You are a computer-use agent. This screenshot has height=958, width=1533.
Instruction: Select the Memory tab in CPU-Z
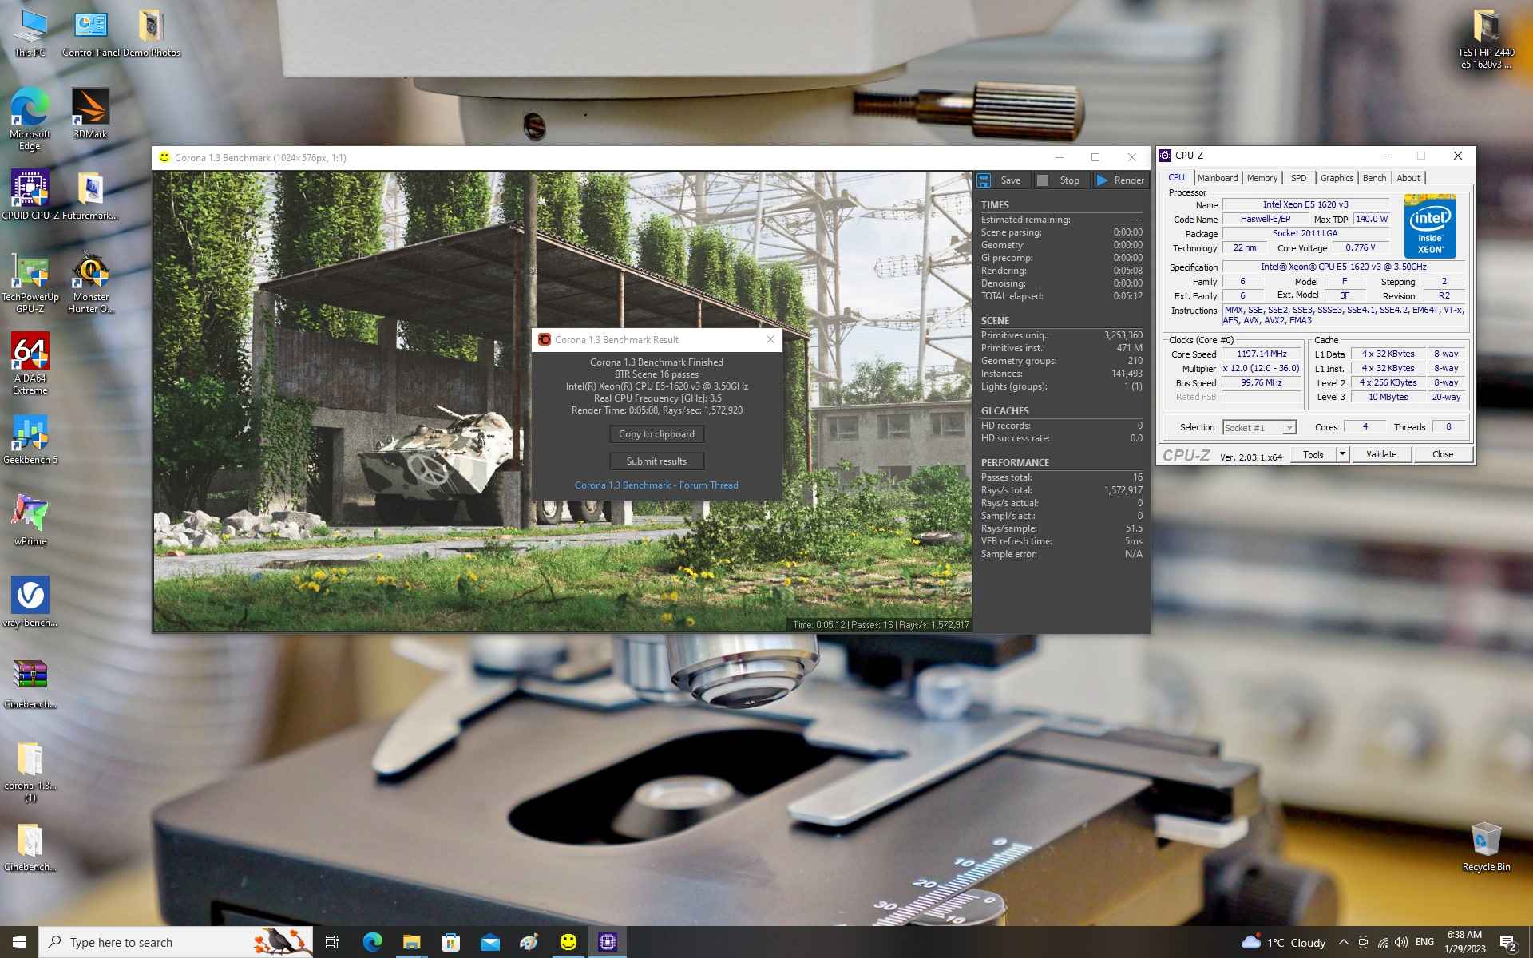click(x=1262, y=178)
